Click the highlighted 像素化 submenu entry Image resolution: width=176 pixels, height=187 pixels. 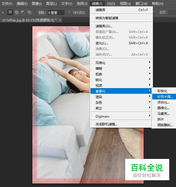[x=121, y=91]
